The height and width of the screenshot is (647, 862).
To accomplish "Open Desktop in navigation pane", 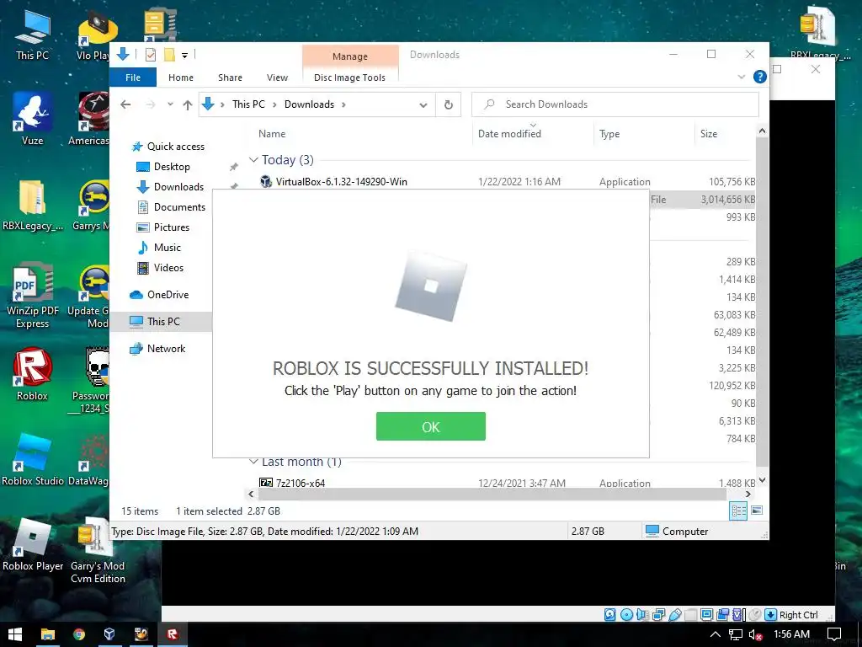I will point(172,167).
